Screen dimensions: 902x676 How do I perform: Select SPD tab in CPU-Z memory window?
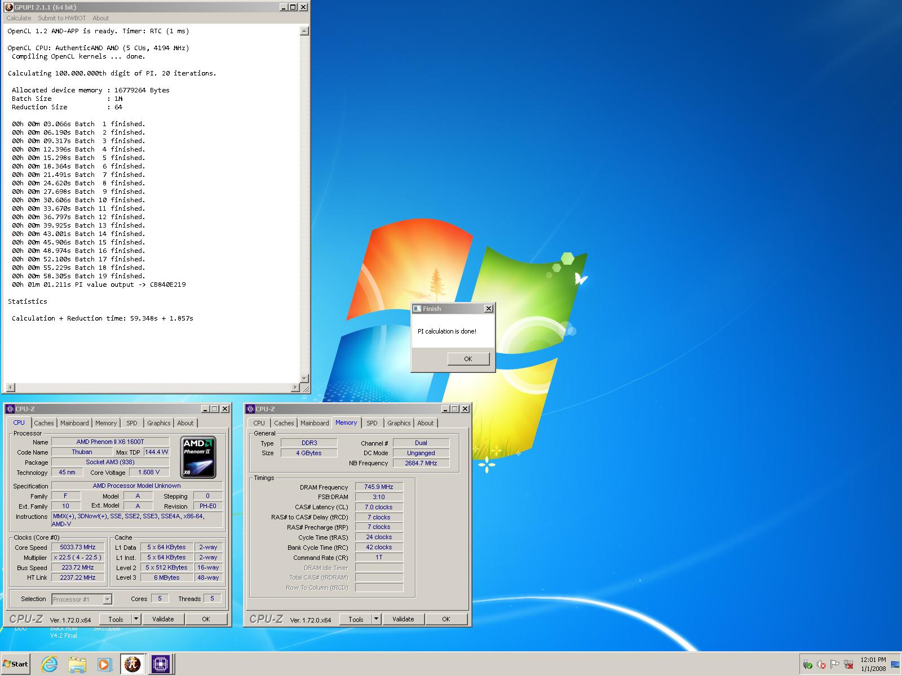(372, 423)
